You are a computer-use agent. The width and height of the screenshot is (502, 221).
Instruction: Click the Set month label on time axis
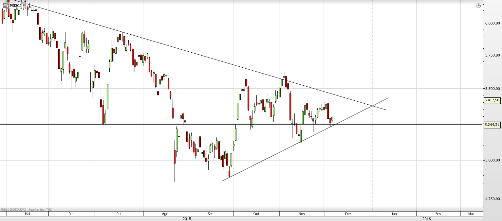pos(210,214)
